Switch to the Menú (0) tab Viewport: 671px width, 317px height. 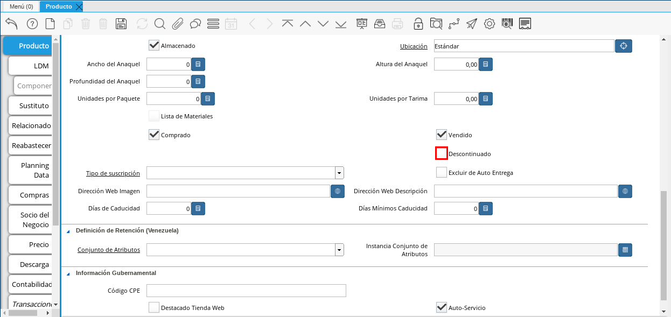[22, 6]
